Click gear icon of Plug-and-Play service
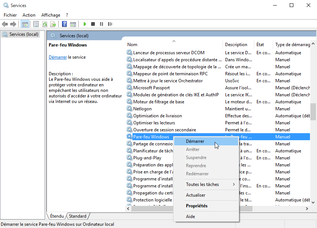 [x=130, y=158]
